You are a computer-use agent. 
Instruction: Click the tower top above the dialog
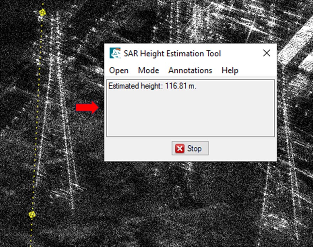pyautogui.click(x=178, y=21)
